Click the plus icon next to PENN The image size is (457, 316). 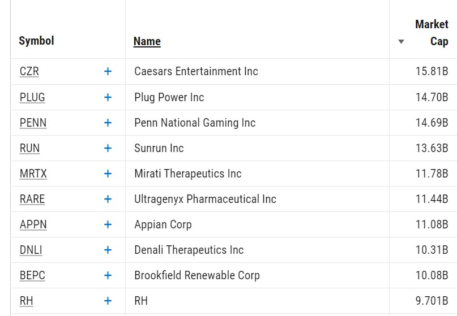point(108,123)
